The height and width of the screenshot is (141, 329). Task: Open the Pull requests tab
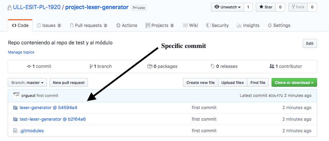point(89,26)
